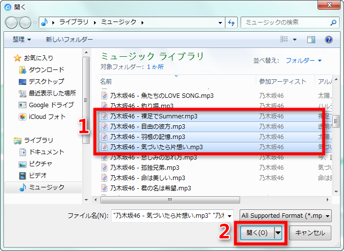The width and height of the screenshot is (344, 251).
Task: Sort by 名前 column header
Action: tap(106, 82)
